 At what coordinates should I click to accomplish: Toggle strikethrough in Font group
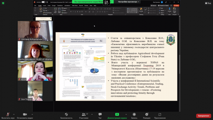point(80,12)
